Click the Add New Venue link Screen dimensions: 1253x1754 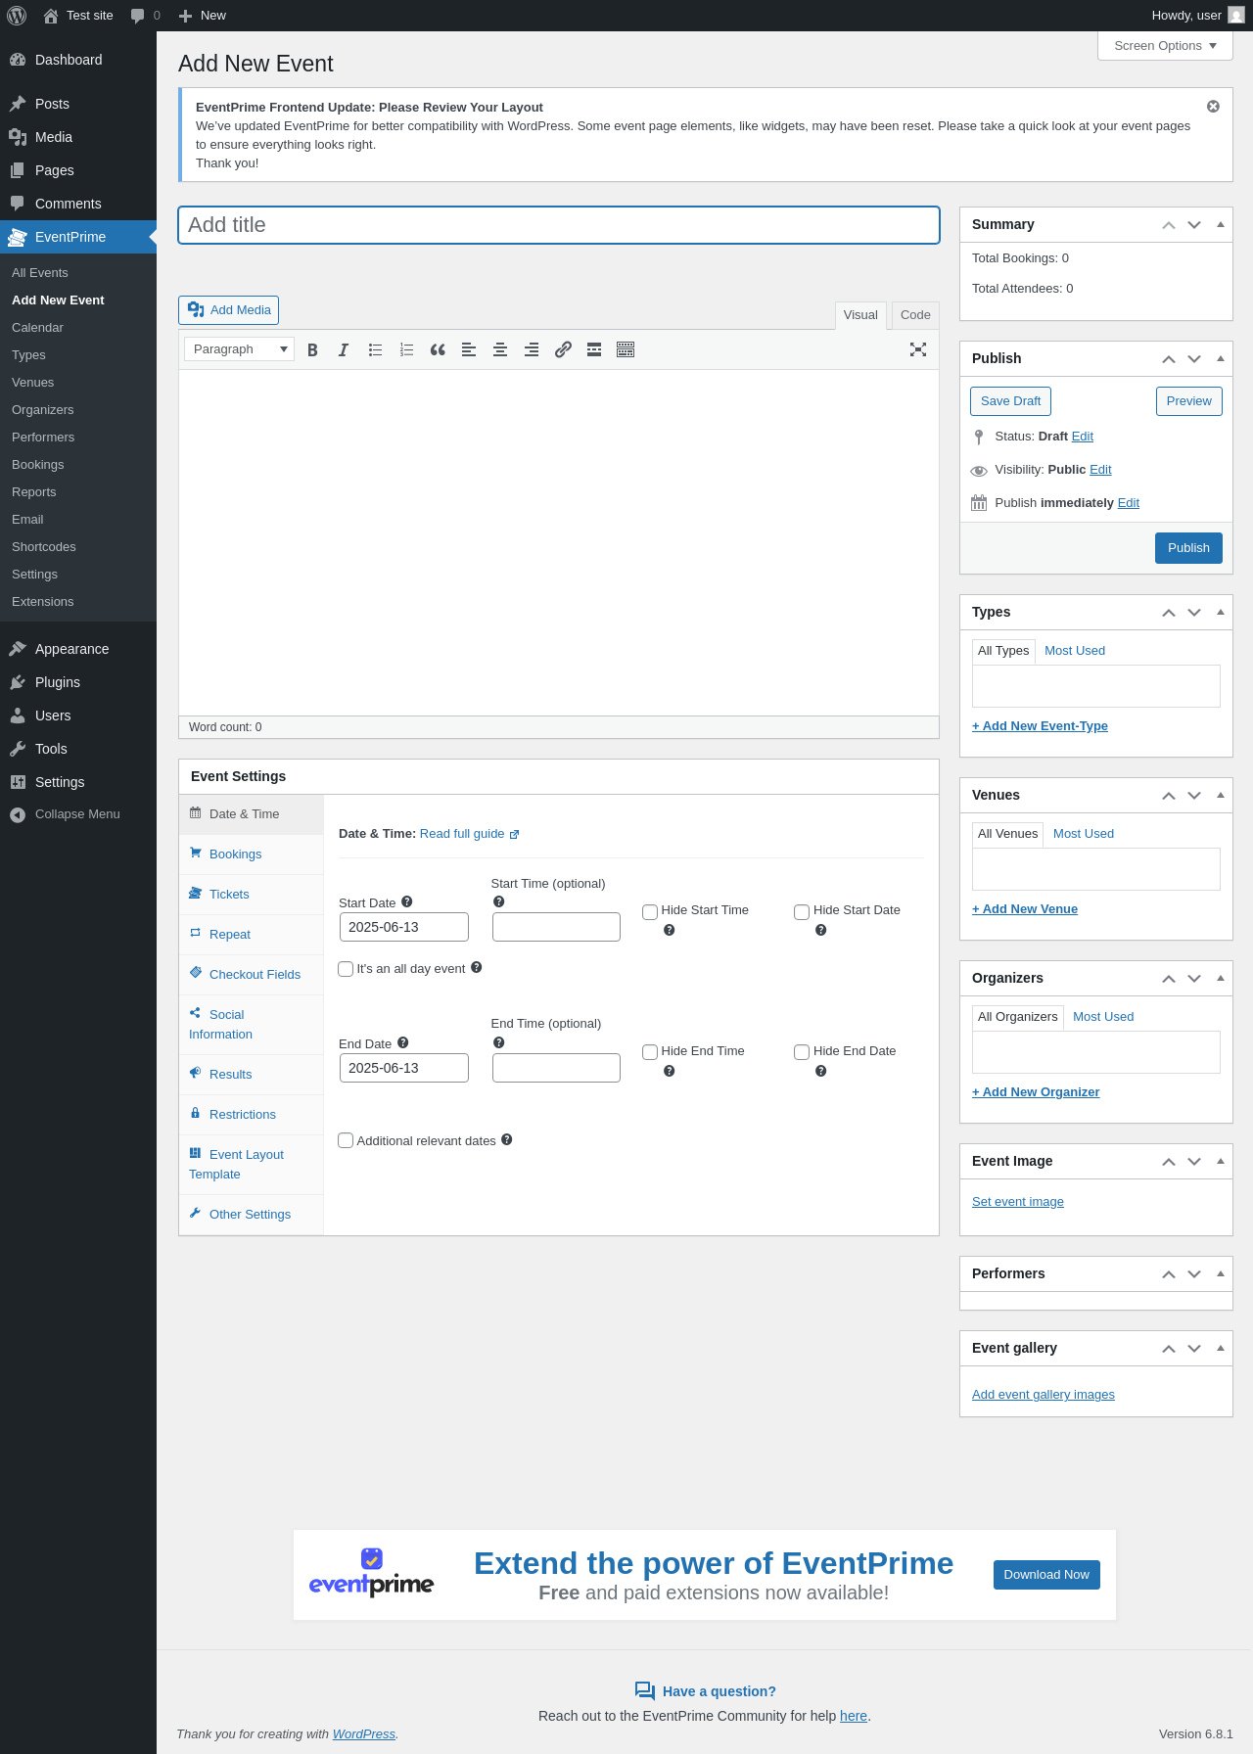(x=1025, y=909)
